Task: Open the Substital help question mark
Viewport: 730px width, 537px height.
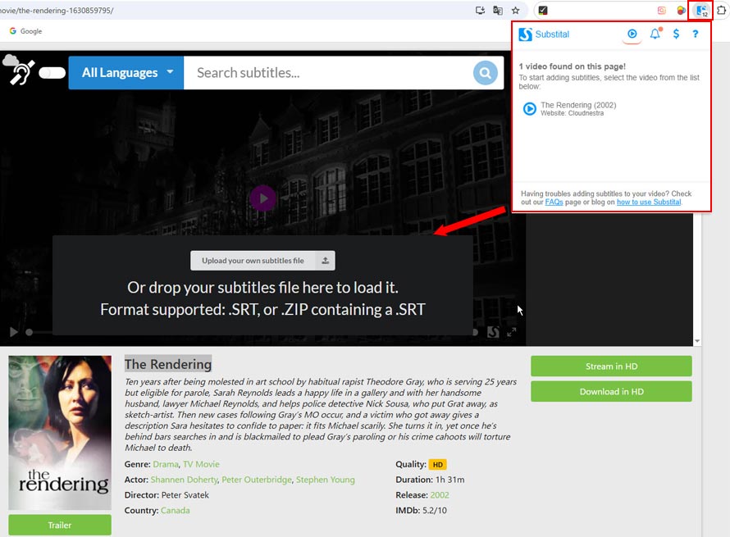Action: point(696,34)
